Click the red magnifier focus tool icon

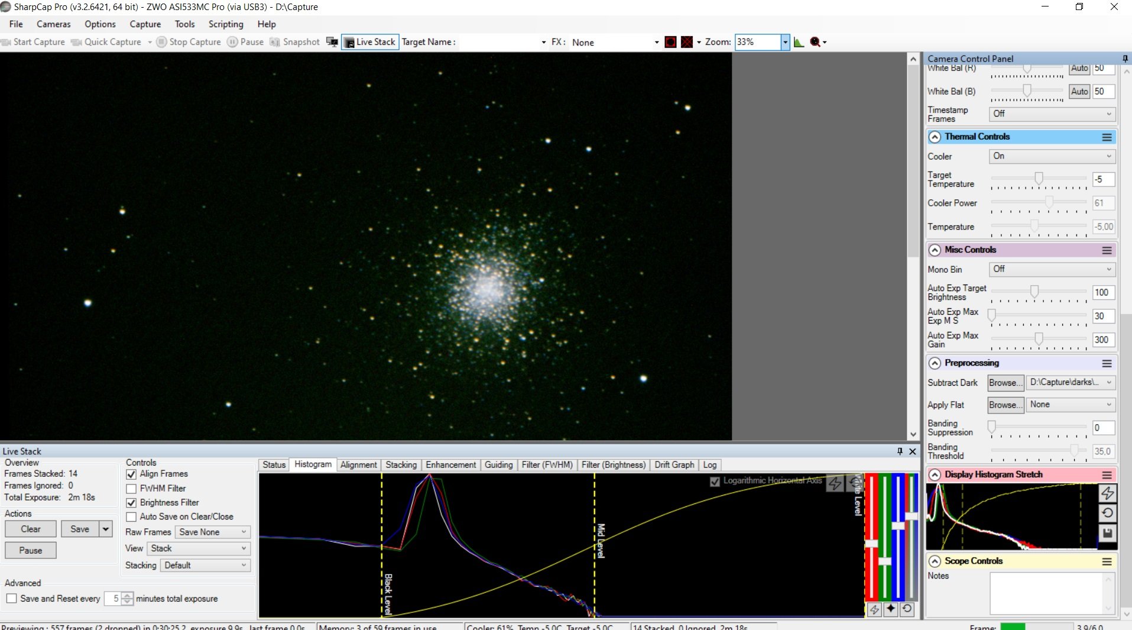coord(815,42)
